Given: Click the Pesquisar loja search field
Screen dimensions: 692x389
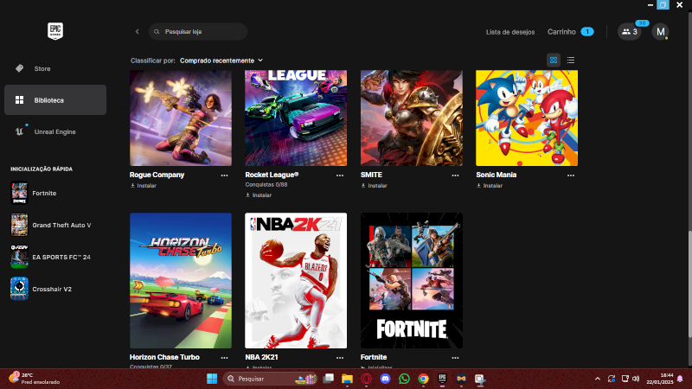Looking at the screenshot, I should pos(201,32).
